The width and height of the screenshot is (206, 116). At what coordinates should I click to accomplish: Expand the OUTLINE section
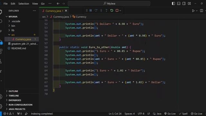[13, 91]
